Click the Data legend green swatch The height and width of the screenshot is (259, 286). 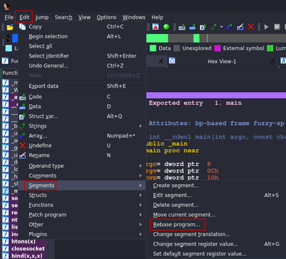(153, 49)
